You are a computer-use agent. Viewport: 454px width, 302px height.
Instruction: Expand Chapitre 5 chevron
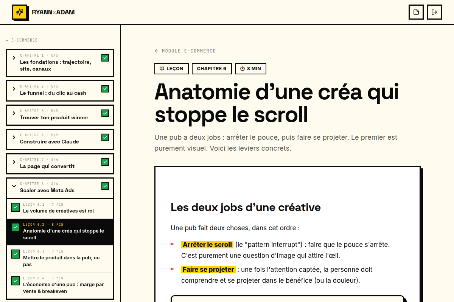tap(14, 162)
